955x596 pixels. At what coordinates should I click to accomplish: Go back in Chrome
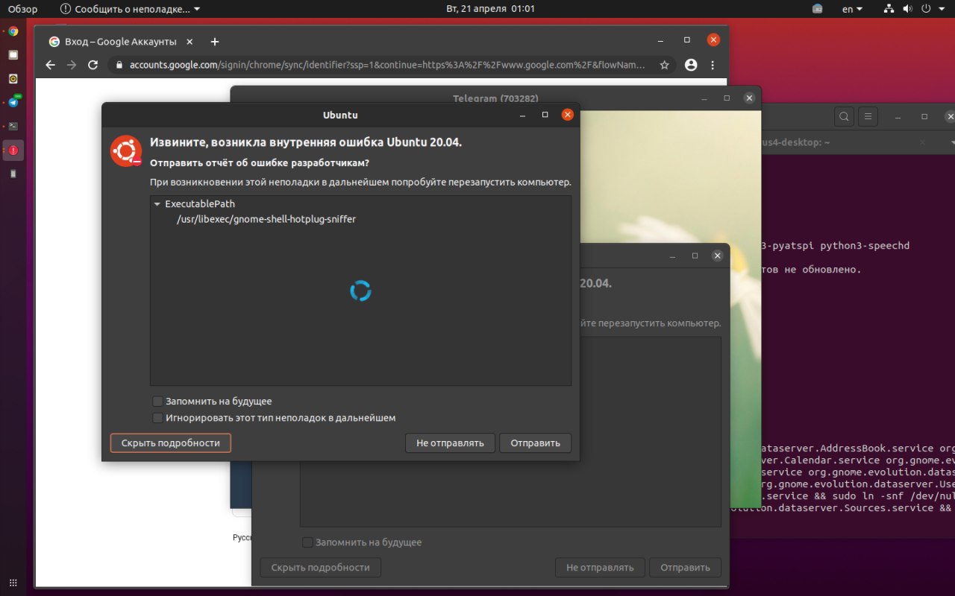point(51,65)
